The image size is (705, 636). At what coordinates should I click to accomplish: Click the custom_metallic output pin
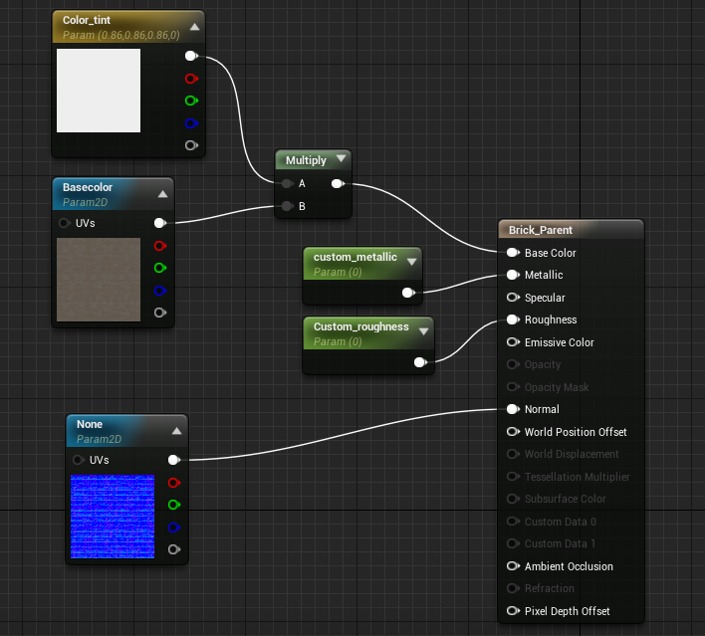click(x=407, y=293)
